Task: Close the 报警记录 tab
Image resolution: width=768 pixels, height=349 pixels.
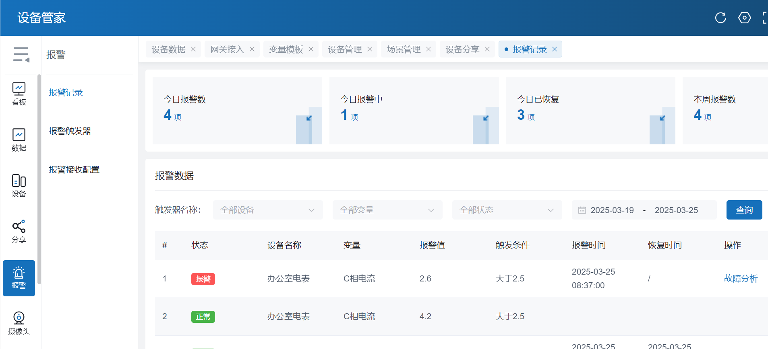Action: click(x=555, y=49)
